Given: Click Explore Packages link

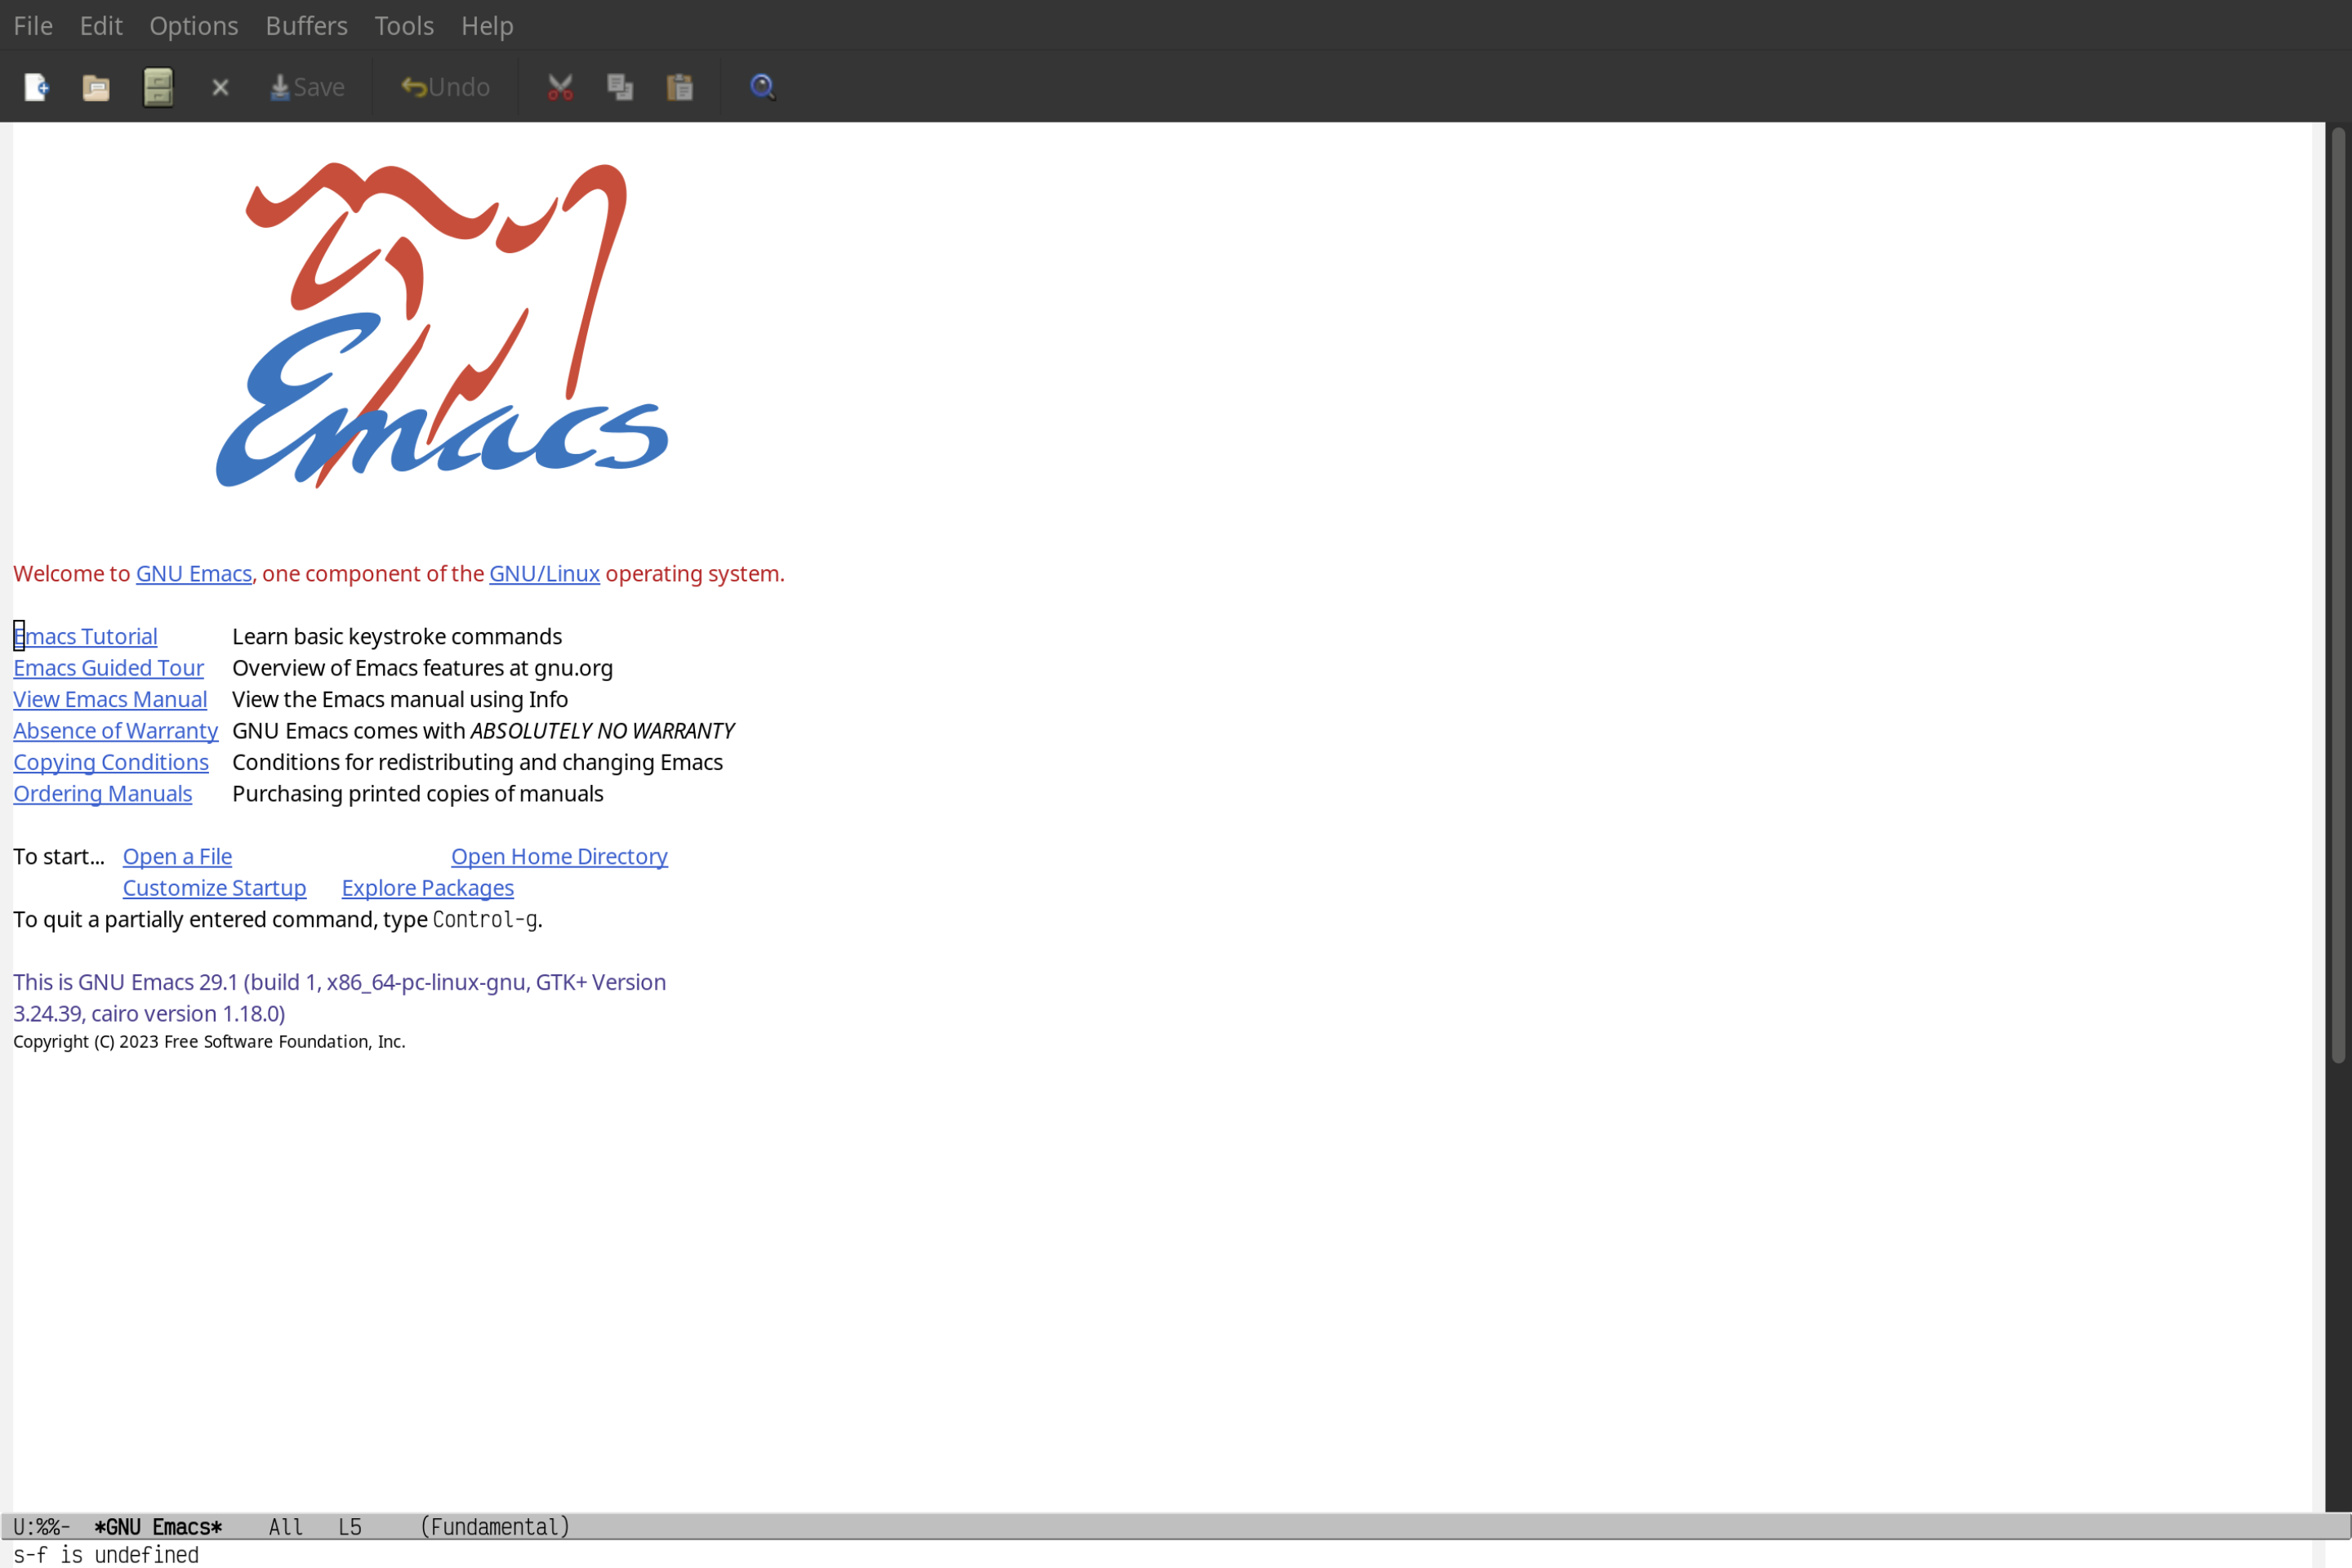Looking at the screenshot, I should [427, 887].
